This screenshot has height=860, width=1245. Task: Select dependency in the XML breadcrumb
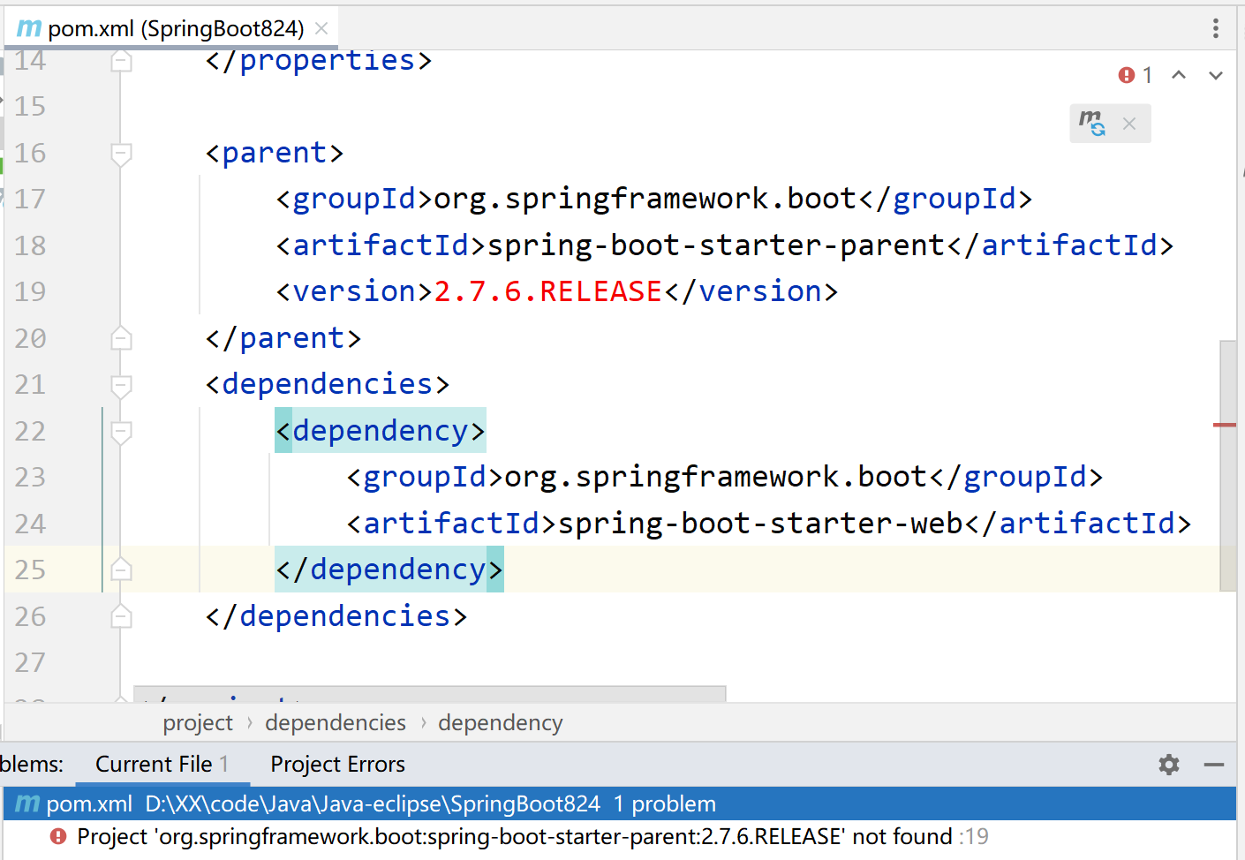click(x=501, y=723)
